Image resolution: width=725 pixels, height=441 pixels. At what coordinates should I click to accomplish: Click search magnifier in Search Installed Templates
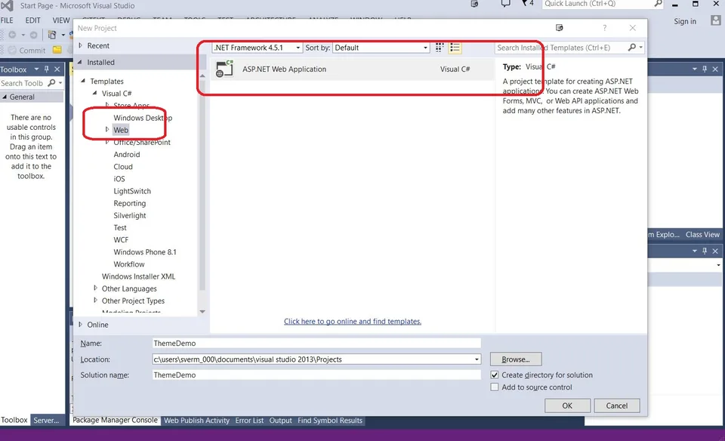coord(632,47)
